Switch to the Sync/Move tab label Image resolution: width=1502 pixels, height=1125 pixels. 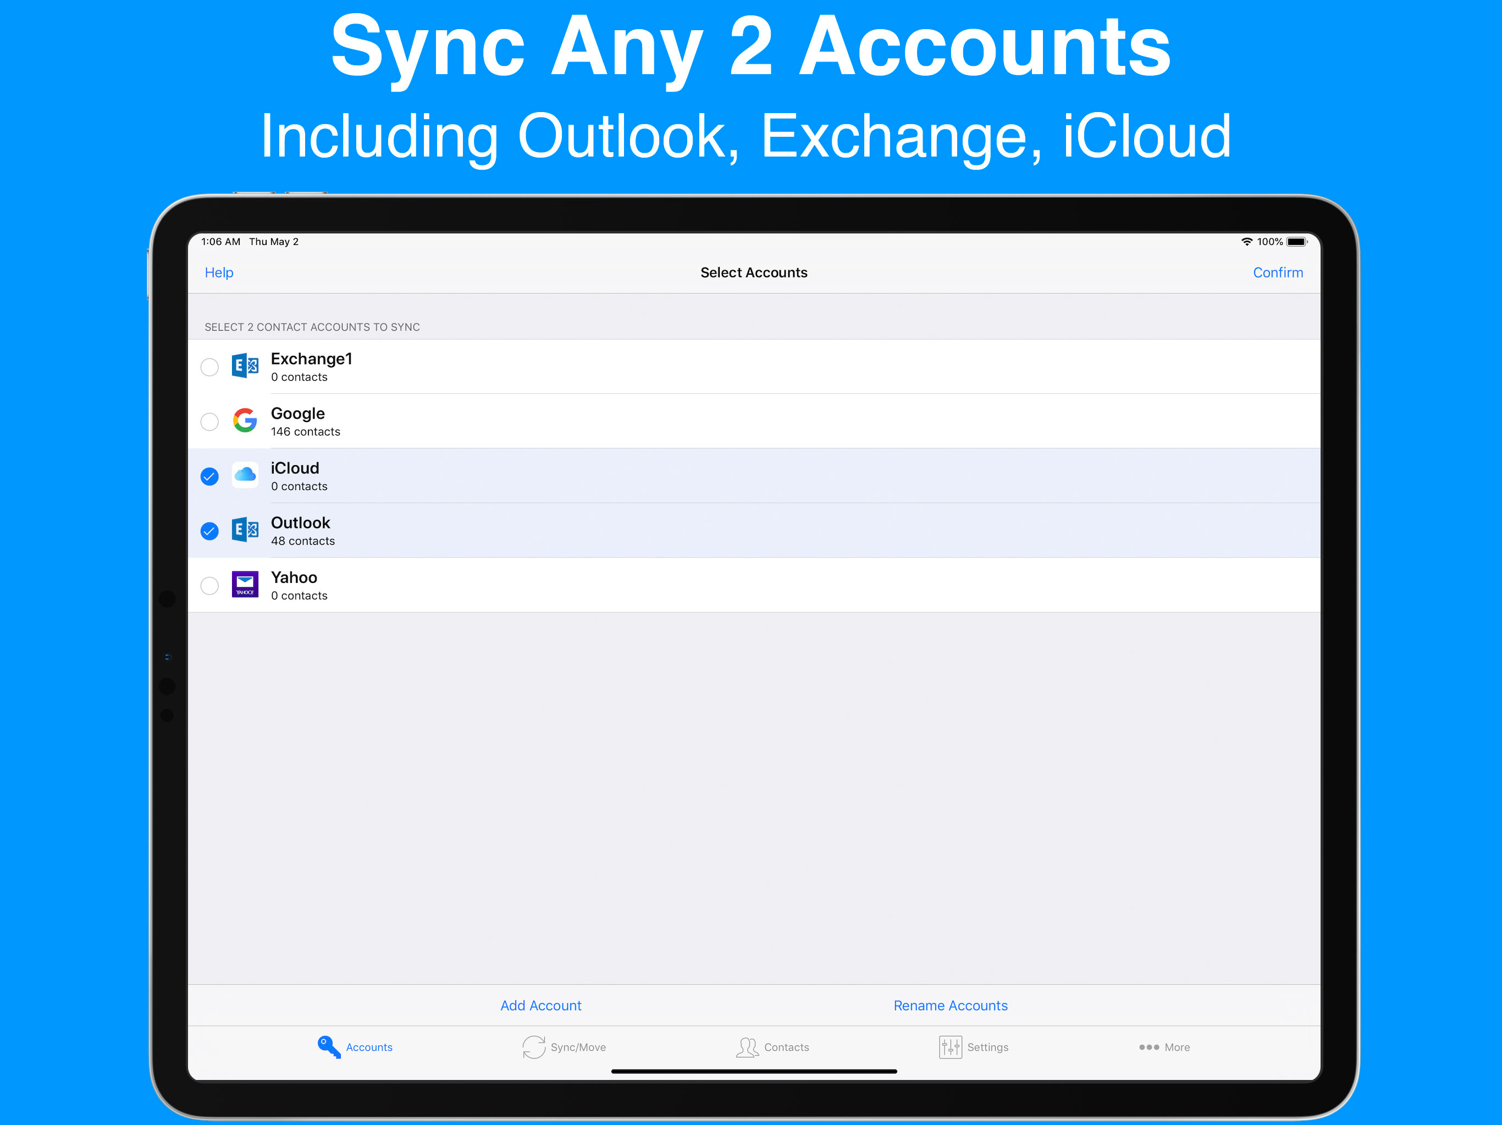(578, 1047)
